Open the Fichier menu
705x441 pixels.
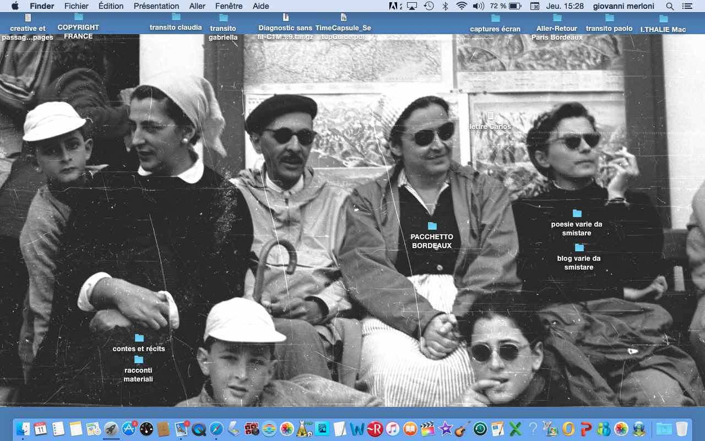click(x=76, y=6)
